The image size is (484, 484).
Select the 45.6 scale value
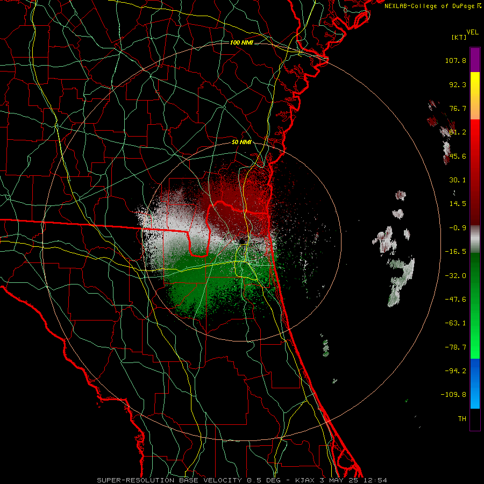pos(458,156)
